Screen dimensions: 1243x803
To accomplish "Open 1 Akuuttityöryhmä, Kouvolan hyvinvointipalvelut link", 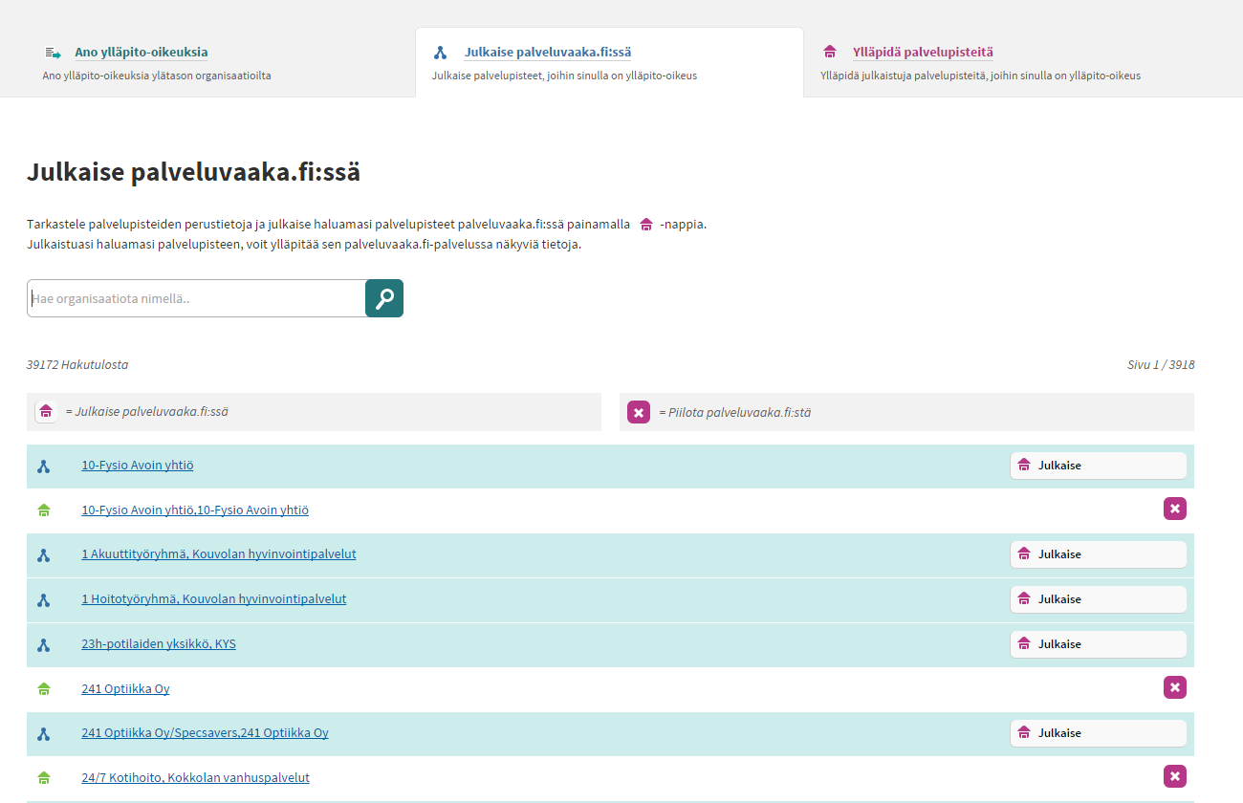I will pyautogui.click(x=219, y=554).
